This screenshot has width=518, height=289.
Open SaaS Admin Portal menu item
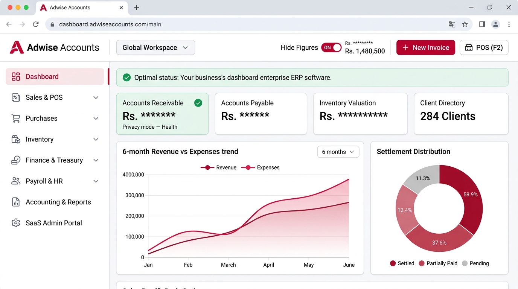click(x=55, y=223)
